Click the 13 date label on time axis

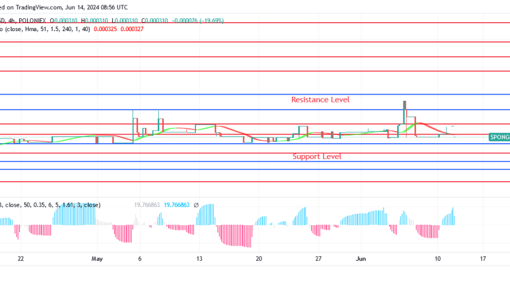point(199,259)
